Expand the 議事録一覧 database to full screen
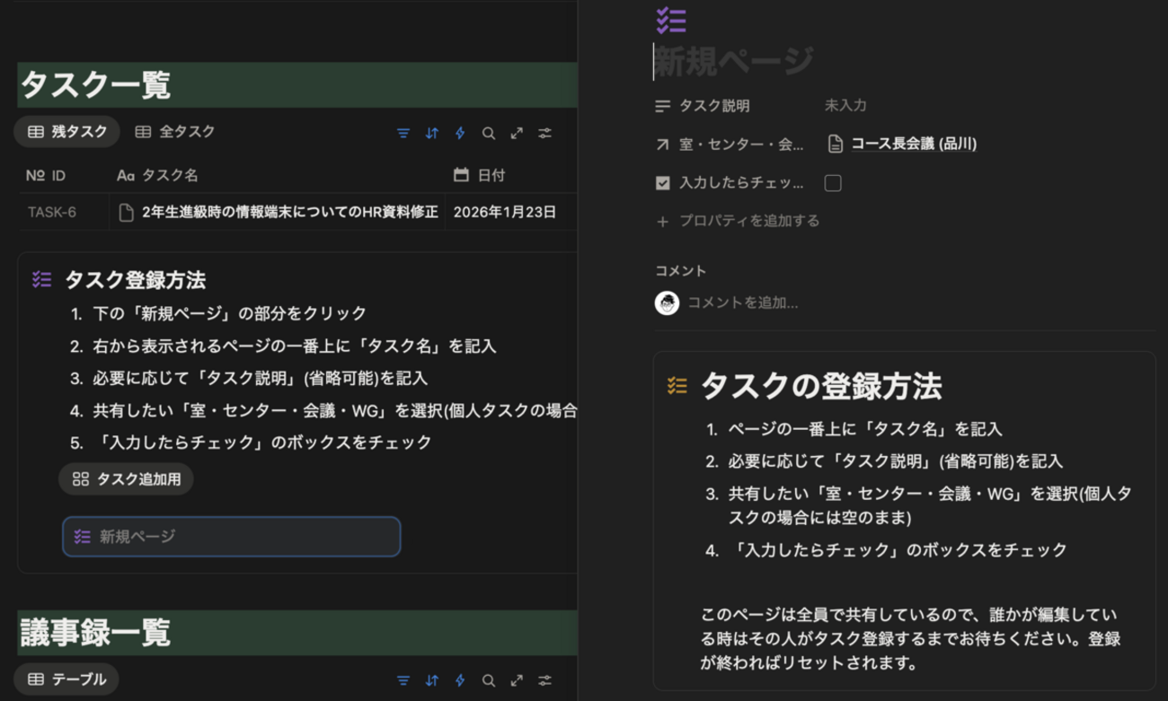 coord(517,679)
